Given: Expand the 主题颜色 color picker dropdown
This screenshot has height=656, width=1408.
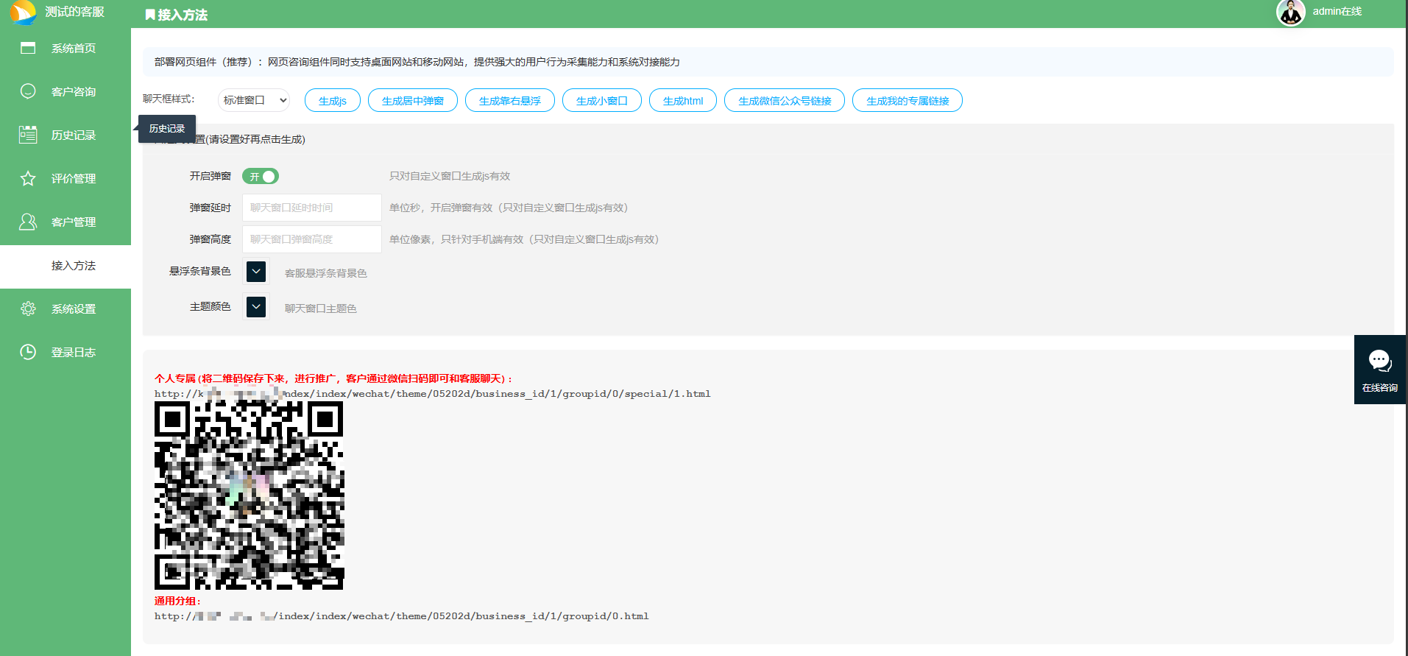Looking at the screenshot, I should [x=256, y=307].
